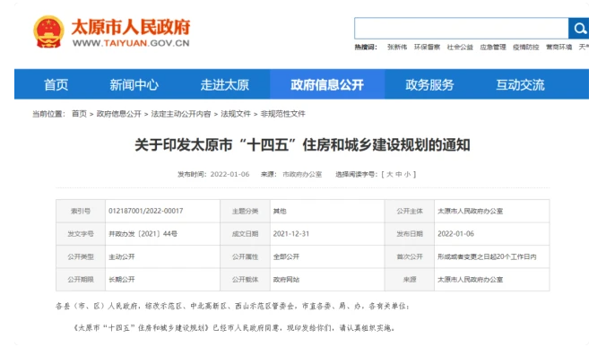Image resolution: width=606 pixels, height=347 pixels.
Task: Select the 政府信息公开 tab
Action: (327, 84)
